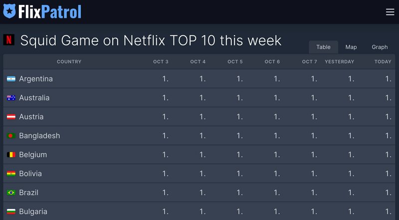Click the FlixPatrol wordmark
This screenshot has height=220, width=399.
[49, 11]
